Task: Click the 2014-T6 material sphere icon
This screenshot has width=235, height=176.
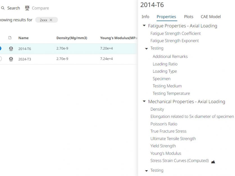Action: tap(11, 49)
